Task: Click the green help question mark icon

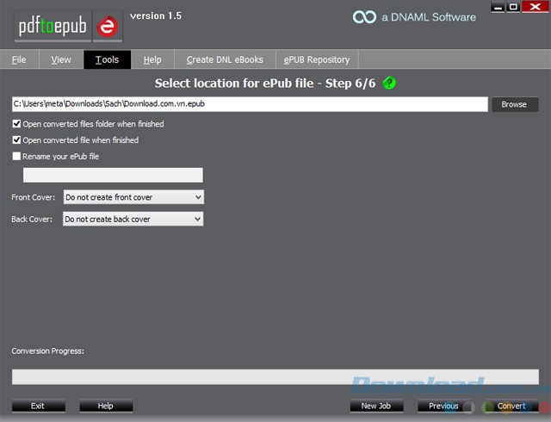Action: pyautogui.click(x=389, y=84)
